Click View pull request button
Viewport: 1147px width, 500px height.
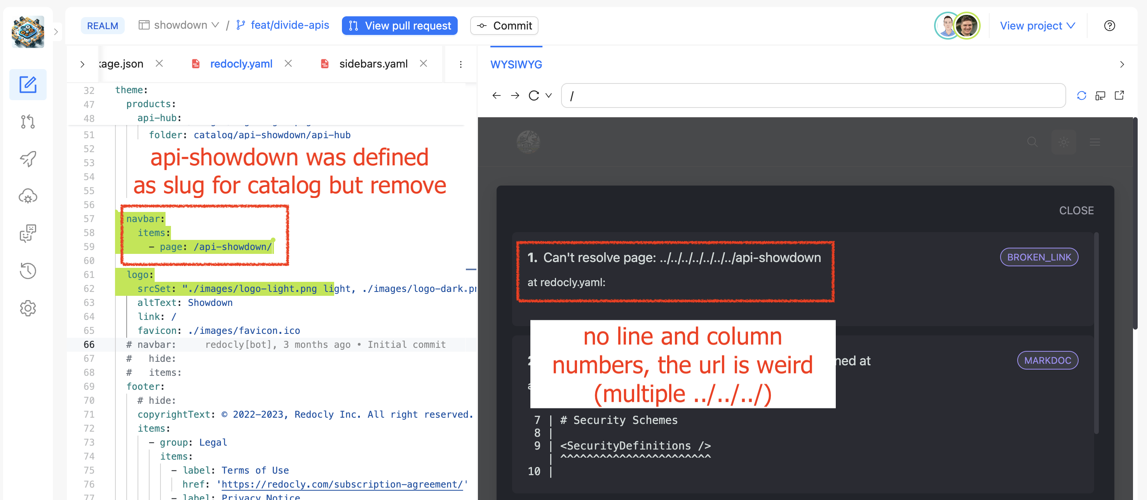[x=399, y=26]
